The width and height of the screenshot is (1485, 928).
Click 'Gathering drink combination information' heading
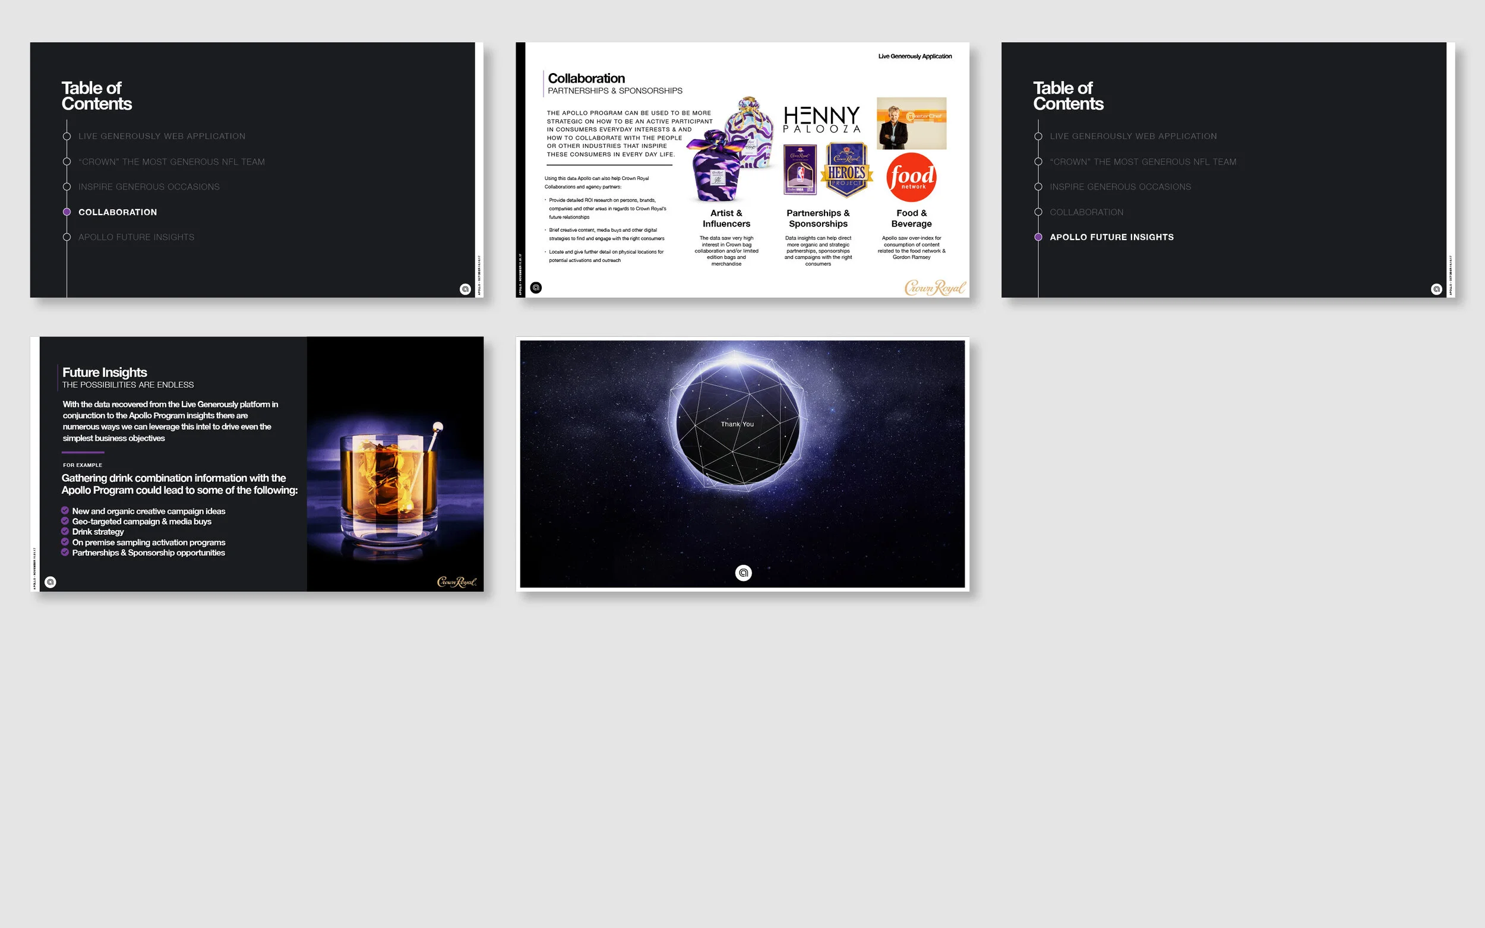[x=179, y=484]
